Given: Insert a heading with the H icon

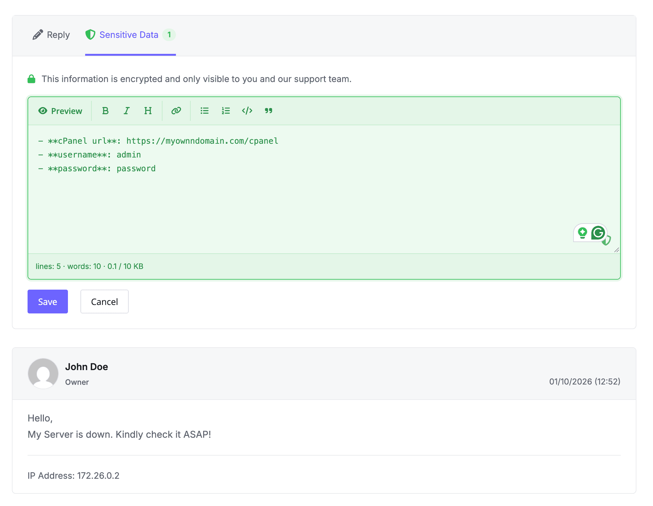Looking at the screenshot, I should (x=148, y=111).
